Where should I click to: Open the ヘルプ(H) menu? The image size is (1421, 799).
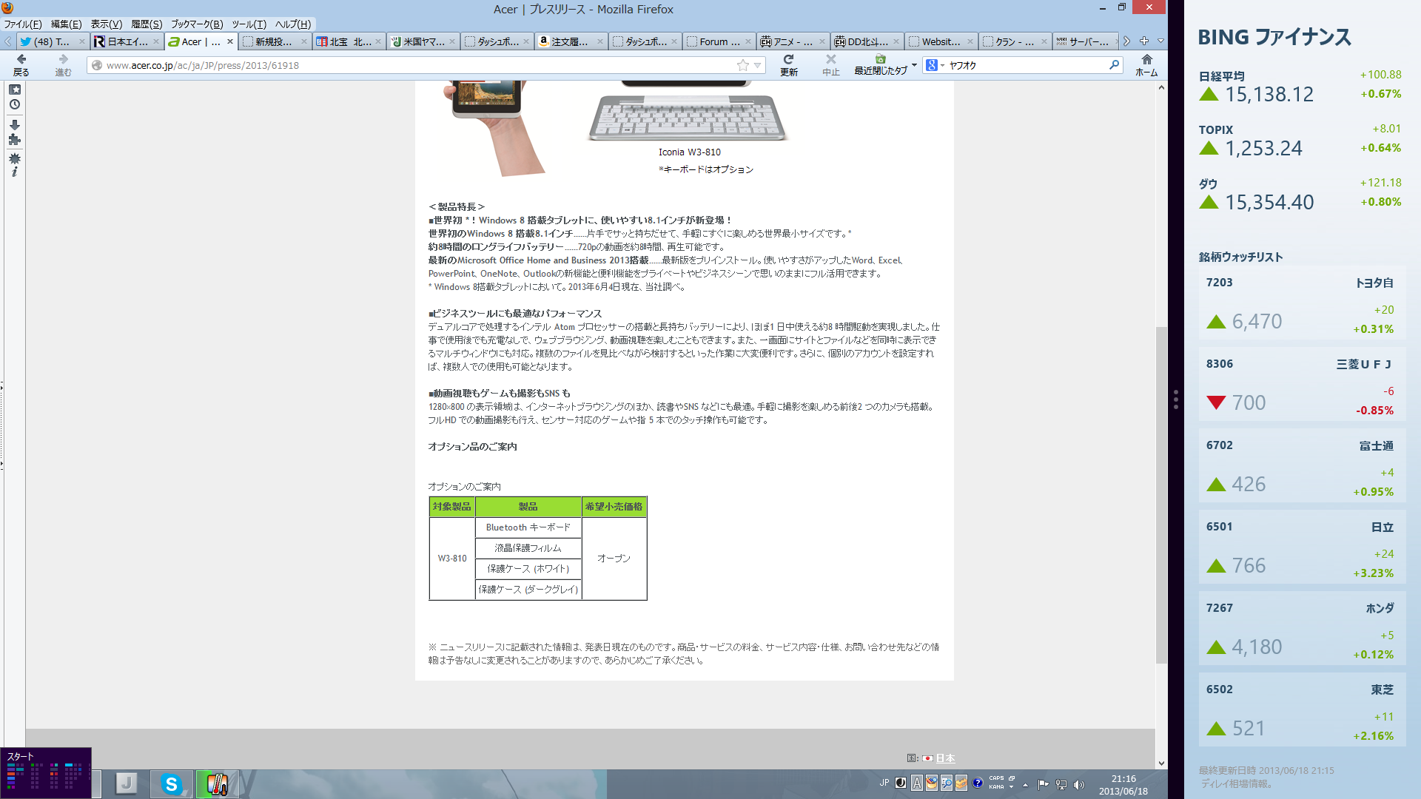pos(293,24)
